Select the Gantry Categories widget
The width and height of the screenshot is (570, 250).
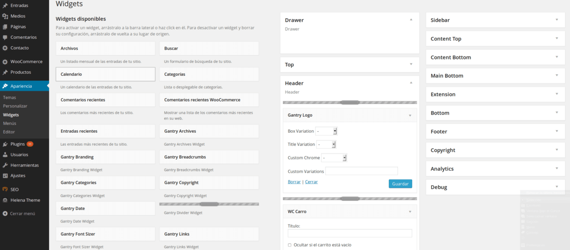point(106,183)
